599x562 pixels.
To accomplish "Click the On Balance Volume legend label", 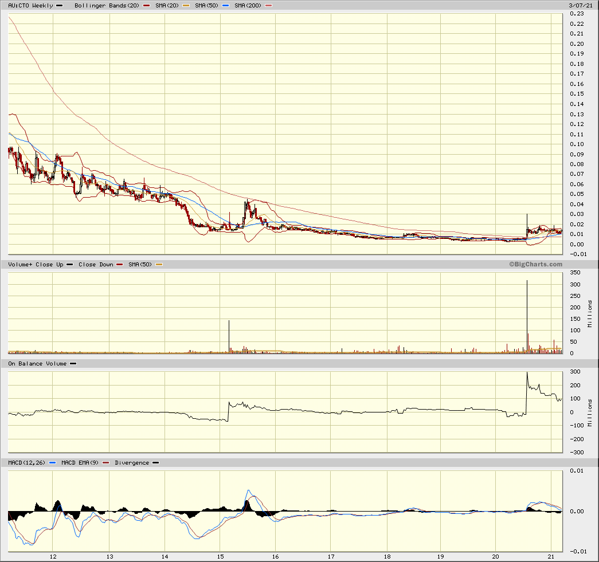I will [x=37, y=364].
